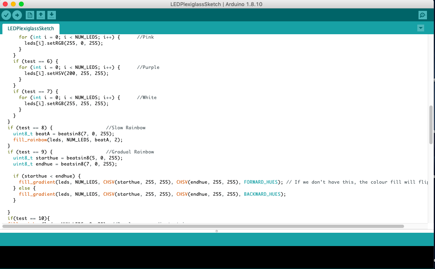Click the FORWARD_HUES keyword in the code
Screen dimensions: 435x269
(261, 182)
